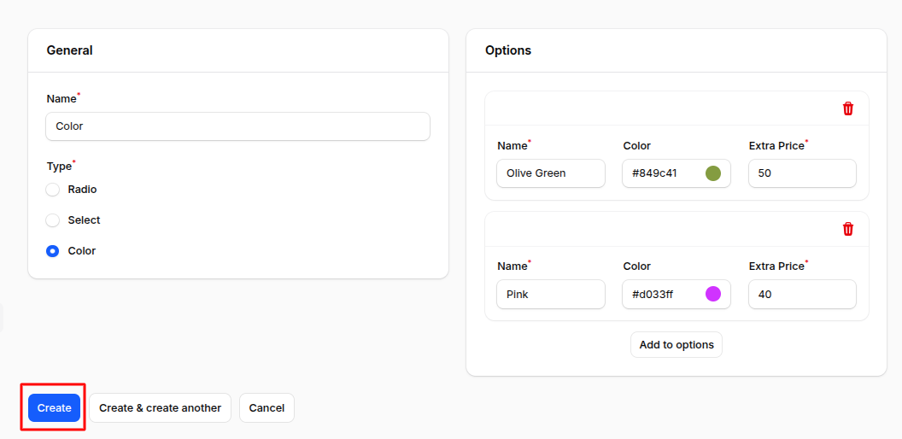Click the #849c41 hex color field
Viewport: 902px width, 439px height.
[x=662, y=173]
